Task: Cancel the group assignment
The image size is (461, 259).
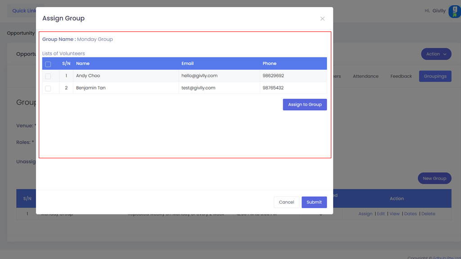Action: 286,202
